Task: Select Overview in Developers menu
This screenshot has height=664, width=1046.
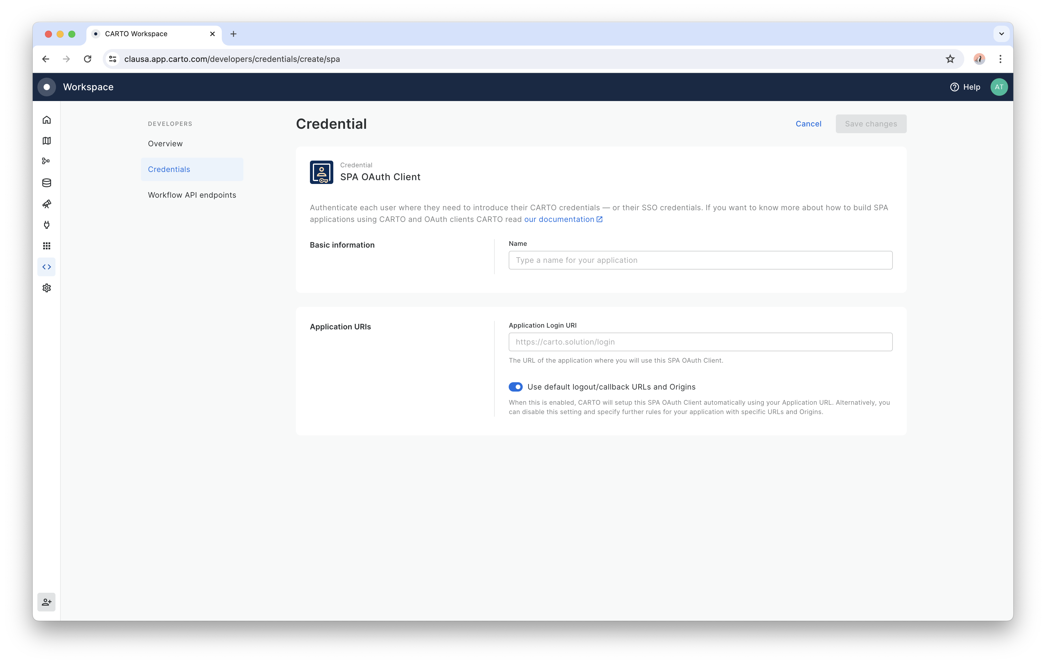Action: click(165, 144)
